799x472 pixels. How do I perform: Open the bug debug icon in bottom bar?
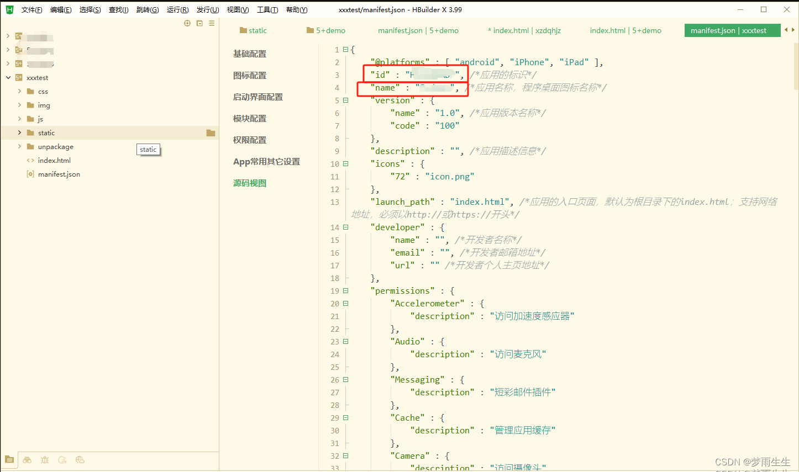point(45,460)
